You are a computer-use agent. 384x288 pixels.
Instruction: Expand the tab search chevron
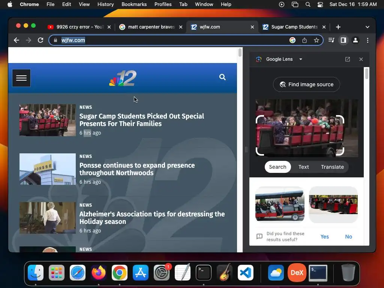(367, 27)
